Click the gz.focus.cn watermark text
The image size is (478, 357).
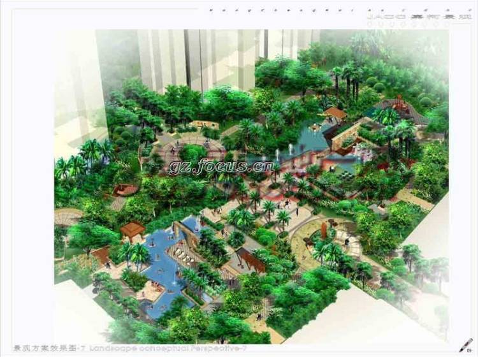(x=221, y=167)
